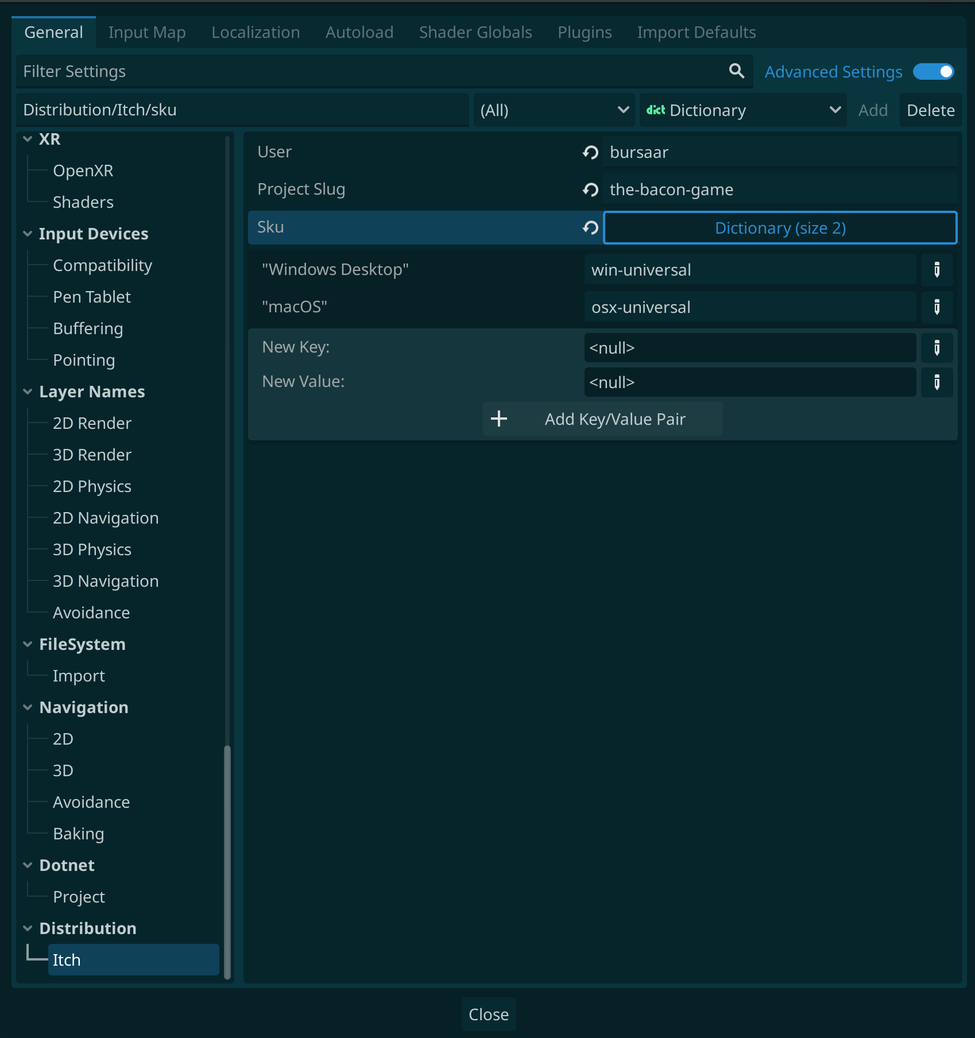Click the pencil icon for macOS entry
Viewport: 975px width, 1038px height.
tap(937, 307)
